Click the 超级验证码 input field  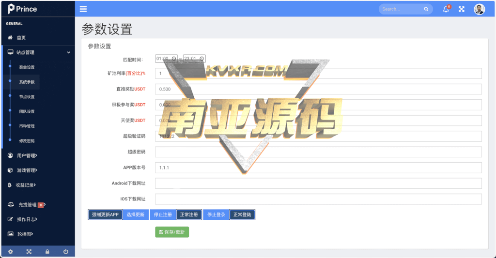318,137
